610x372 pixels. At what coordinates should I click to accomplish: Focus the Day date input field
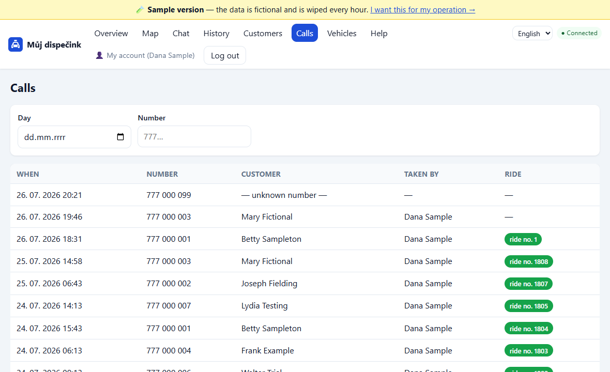(x=74, y=137)
